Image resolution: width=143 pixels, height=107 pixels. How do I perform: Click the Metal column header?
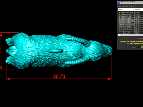click(126, 10)
